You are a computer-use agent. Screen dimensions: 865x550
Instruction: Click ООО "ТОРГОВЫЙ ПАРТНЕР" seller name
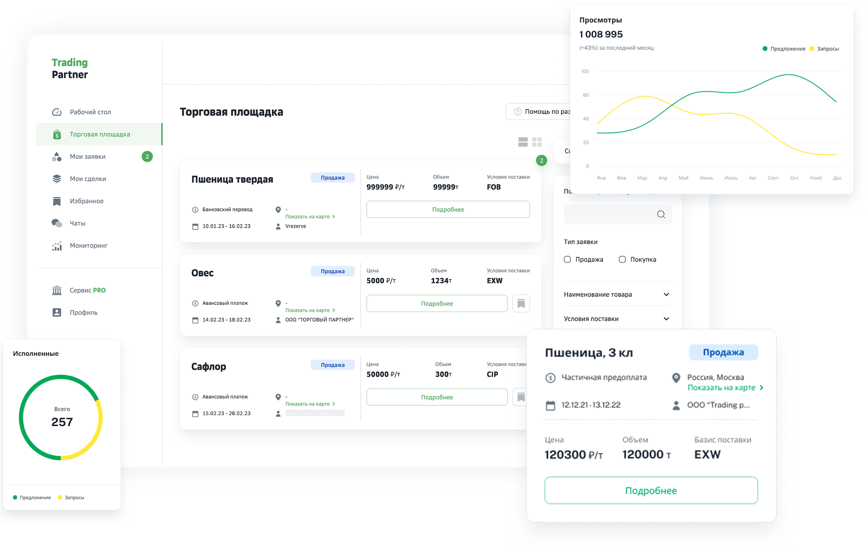320,320
